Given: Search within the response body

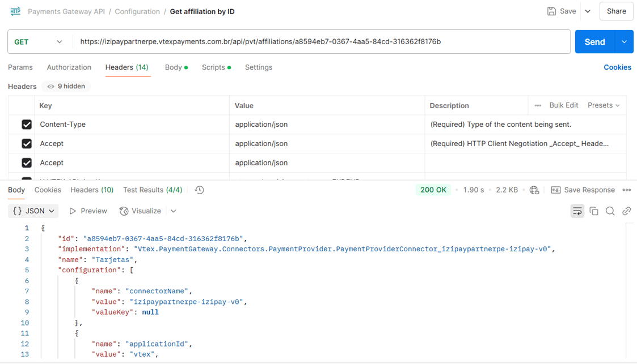Looking at the screenshot, I should point(610,211).
